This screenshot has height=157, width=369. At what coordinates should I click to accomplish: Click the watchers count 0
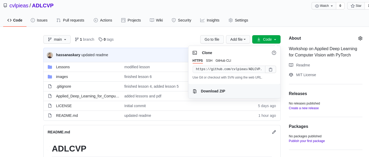(340, 6)
